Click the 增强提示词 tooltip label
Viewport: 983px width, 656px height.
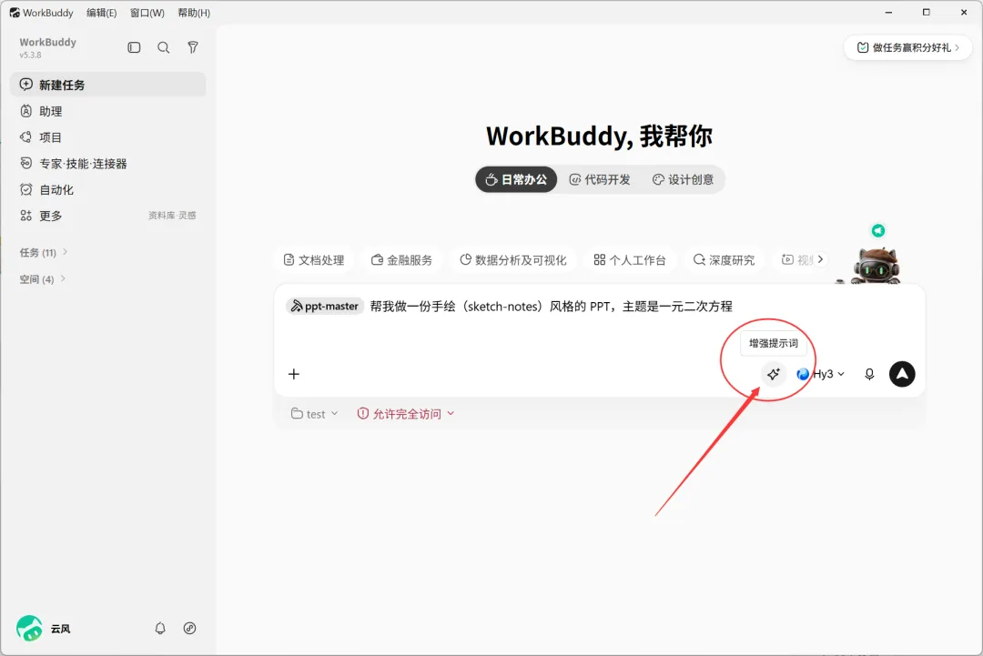774,343
